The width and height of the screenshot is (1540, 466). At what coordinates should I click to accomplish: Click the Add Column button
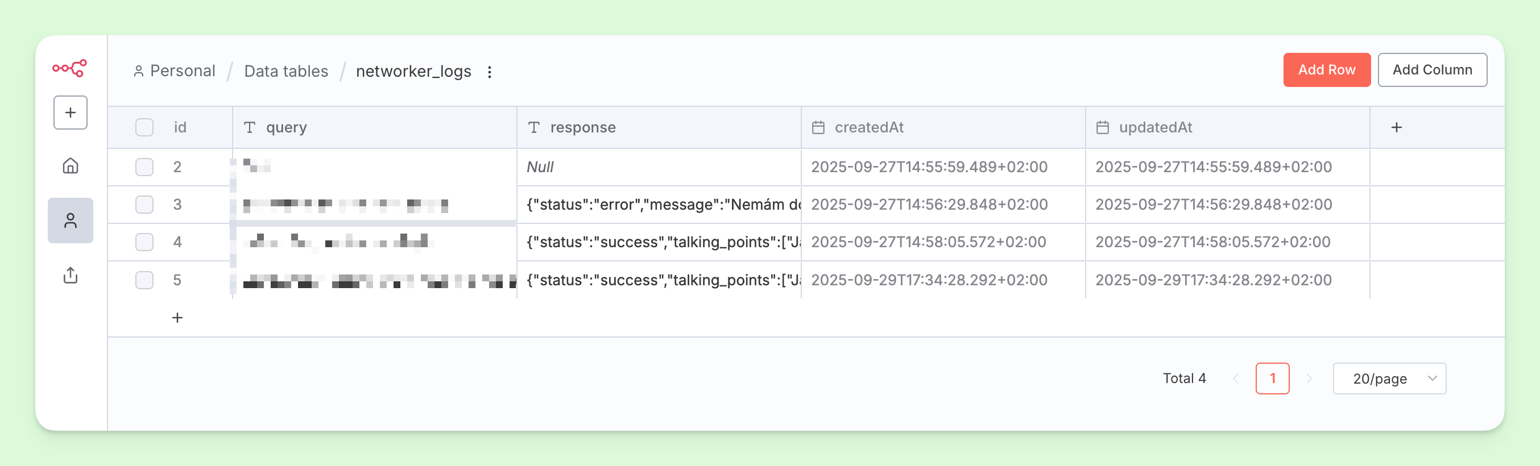tap(1432, 70)
